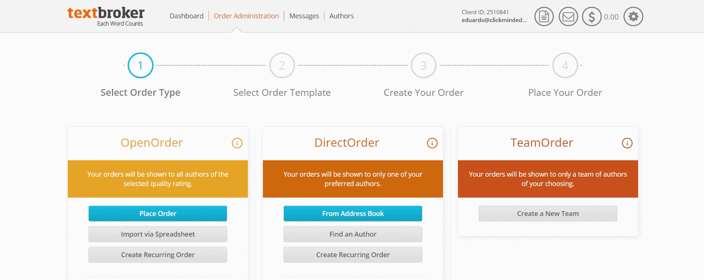Click the DirectOrder orange description banner
Screen dimensions: 704x280
click(353, 179)
